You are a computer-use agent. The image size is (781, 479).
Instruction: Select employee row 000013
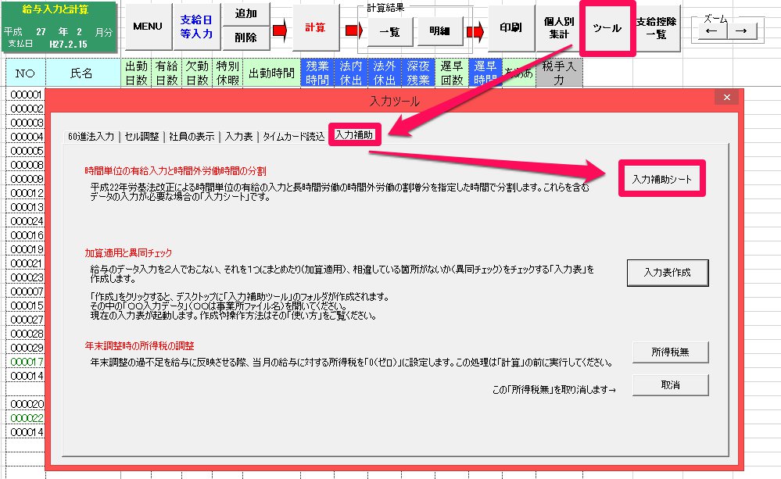pyautogui.click(x=26, y=207)
